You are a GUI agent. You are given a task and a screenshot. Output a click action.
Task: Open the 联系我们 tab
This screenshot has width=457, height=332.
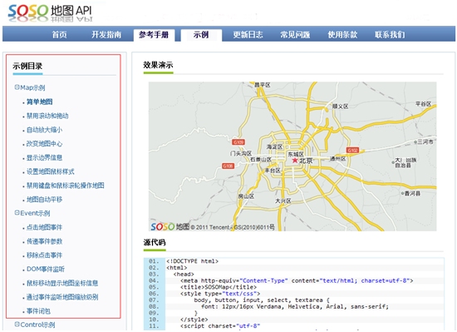[x=390, y=35]
